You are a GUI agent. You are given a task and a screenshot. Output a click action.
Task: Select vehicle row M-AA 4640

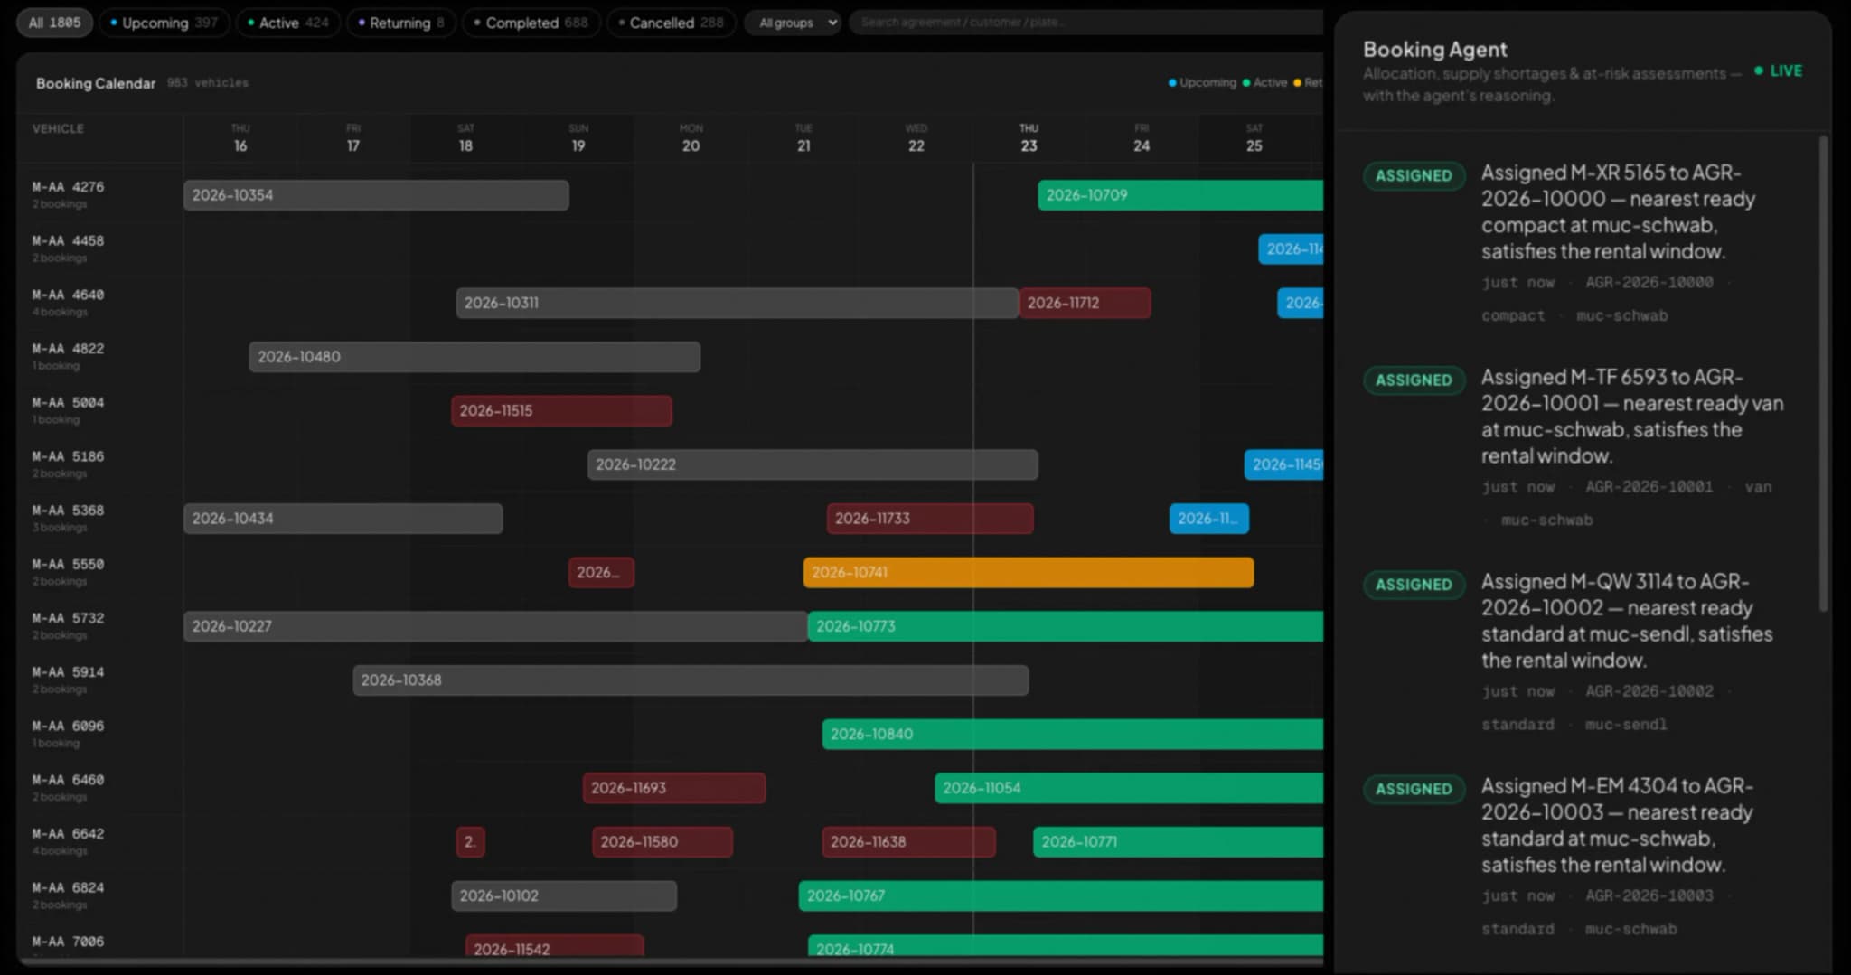(x=68, y=302)
